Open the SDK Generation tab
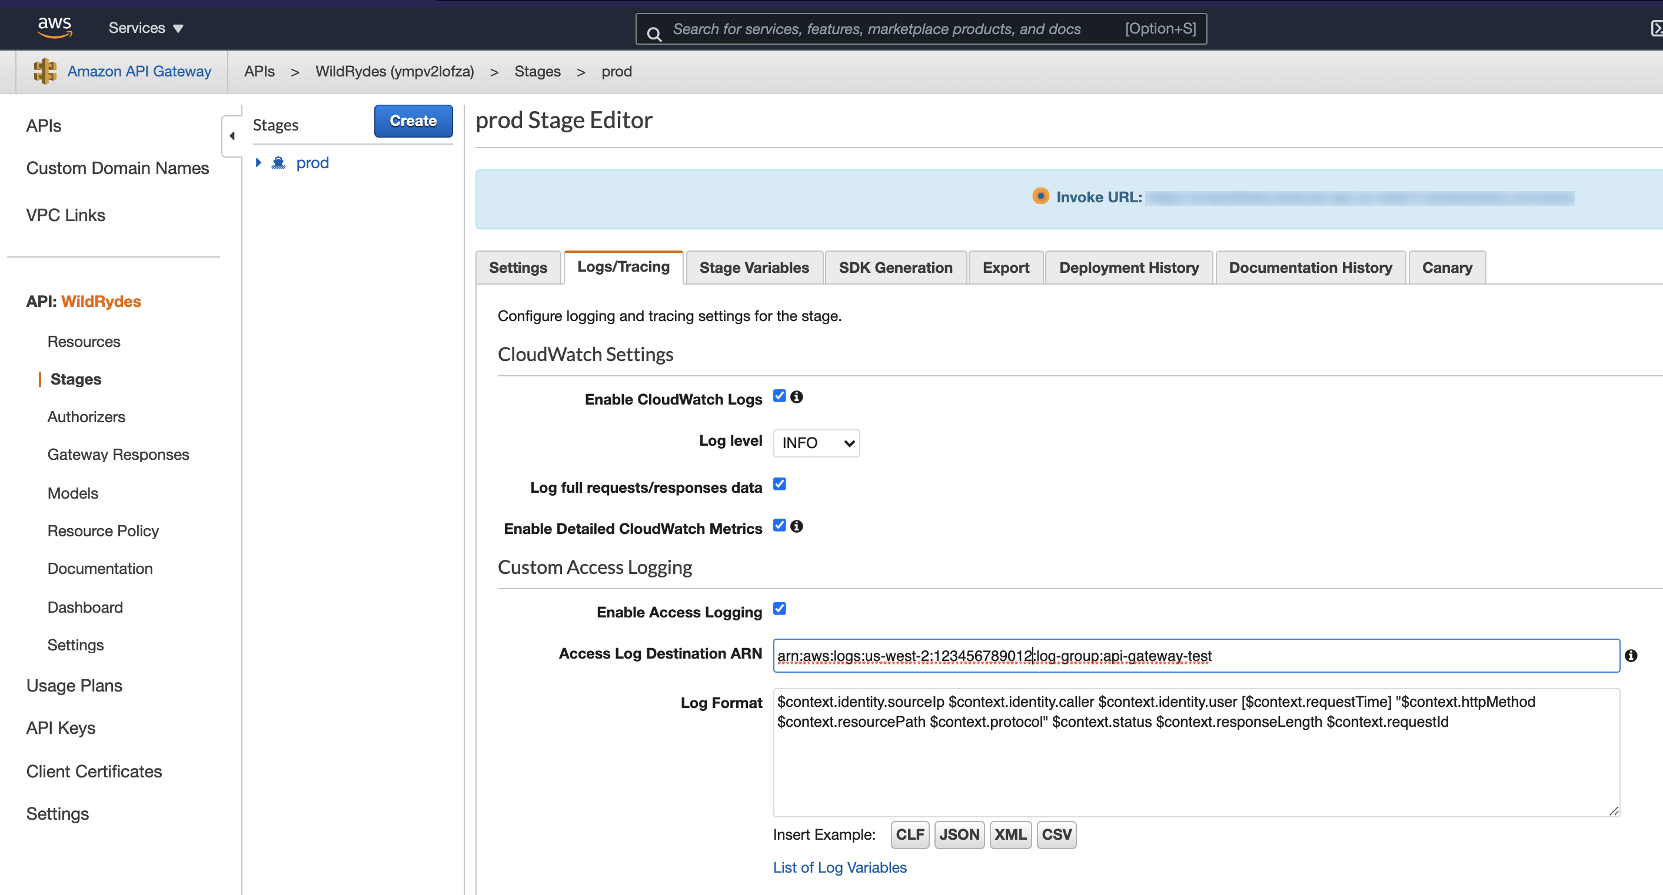Screen dimensions: 1663x895 [896, 267]
